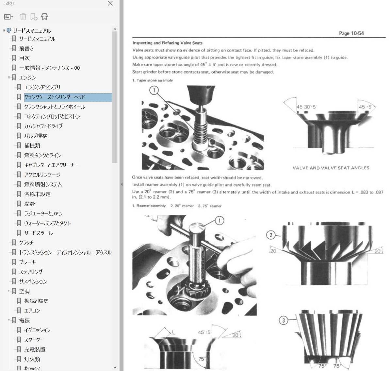Open キャブレターとエアクリーナー bookmark

[x=51, y=165]
